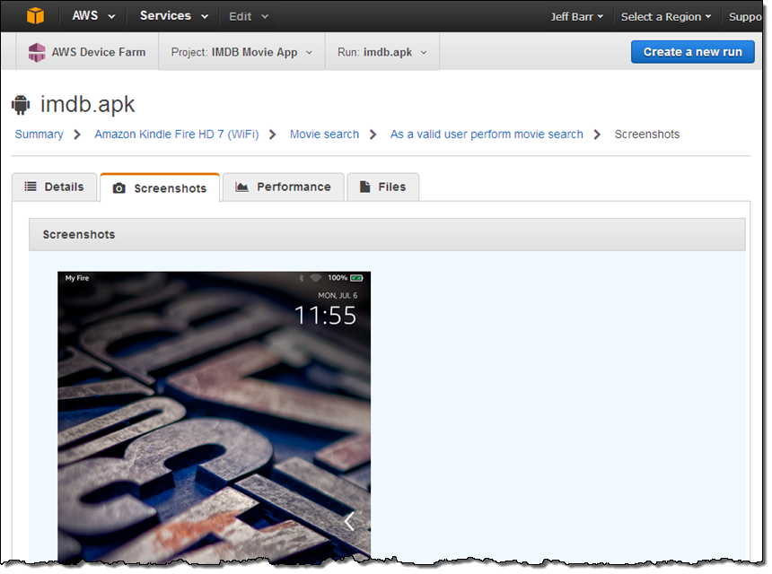772x574 pixels.
Task: Open 'As a valid user perform movie search' link
Action: tap(487, 135)
